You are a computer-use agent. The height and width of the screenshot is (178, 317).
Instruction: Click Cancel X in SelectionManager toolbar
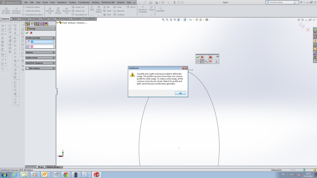click(x=202, y=57)
